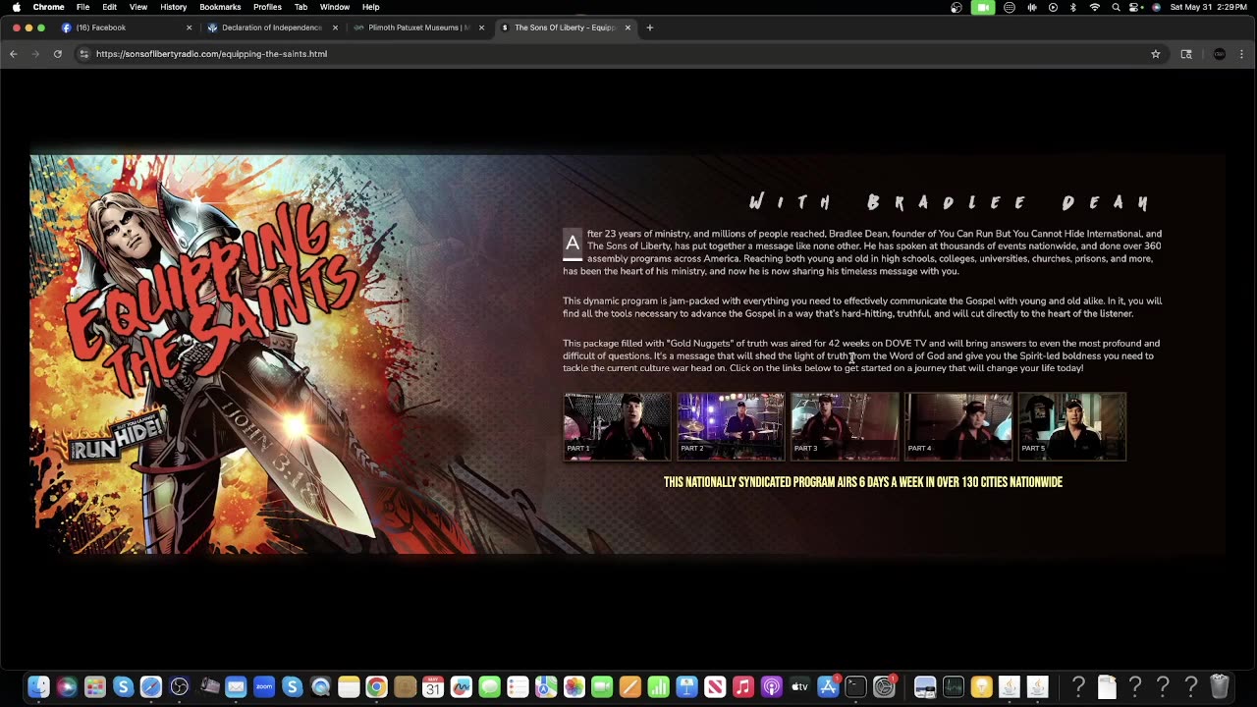The width and height of the screenshot is (1257, 707).
Task: Open Trash in the Dock
Action: tap(1220, 687)
